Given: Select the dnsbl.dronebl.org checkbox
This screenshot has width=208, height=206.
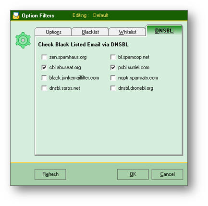Looking at the screenshot, I should [x=113, y=88].
